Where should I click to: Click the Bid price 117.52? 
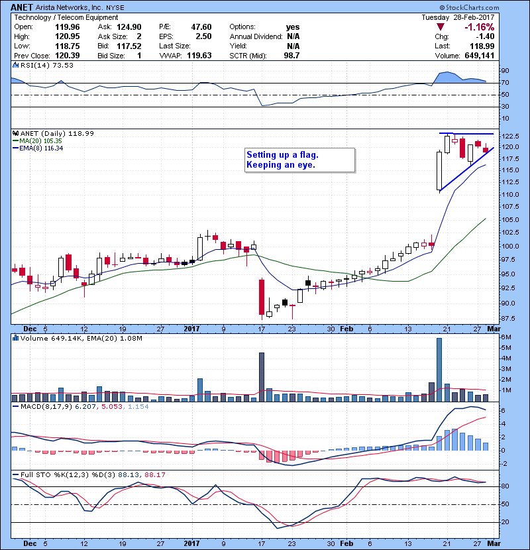coord(129,46)
